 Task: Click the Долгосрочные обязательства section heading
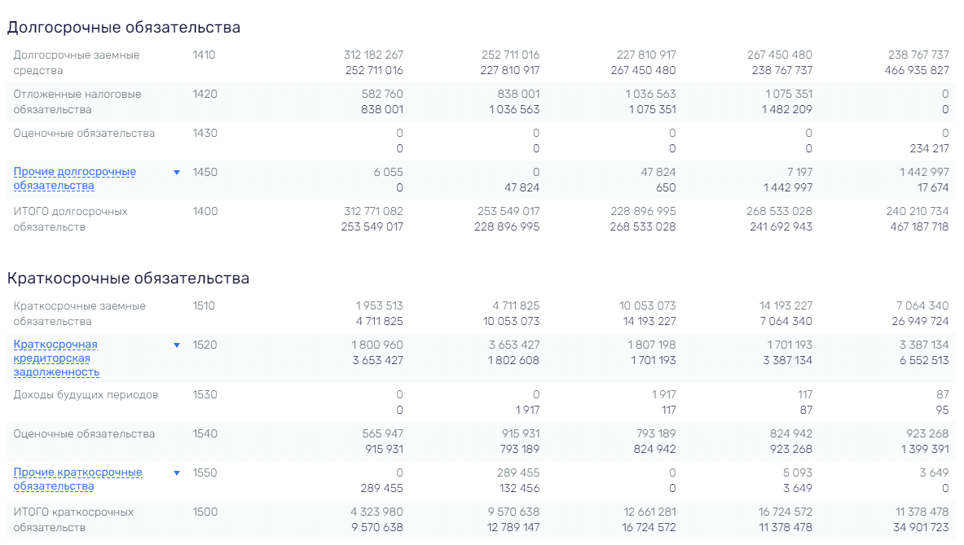tap(124, 28)
